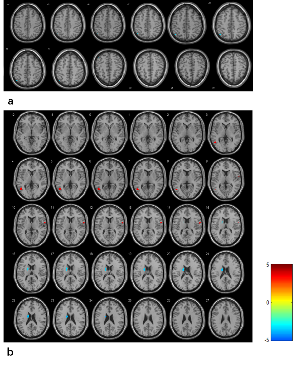Click the red cluster on slice 12

coord(122,223)
